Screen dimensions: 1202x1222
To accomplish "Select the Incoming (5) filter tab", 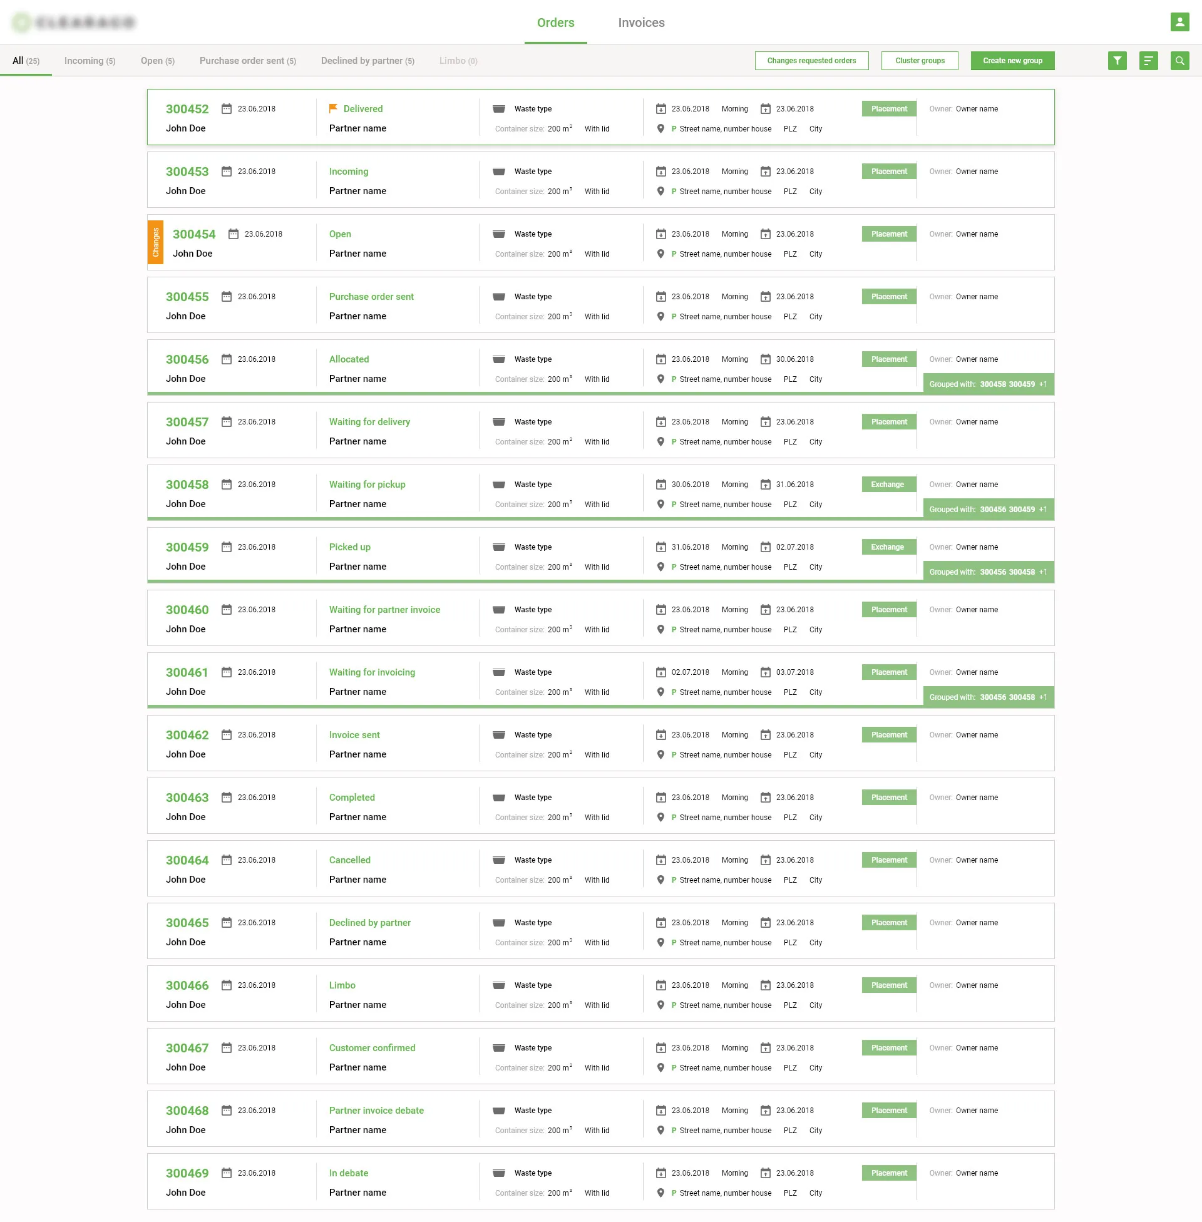I will tap(90, 61).
